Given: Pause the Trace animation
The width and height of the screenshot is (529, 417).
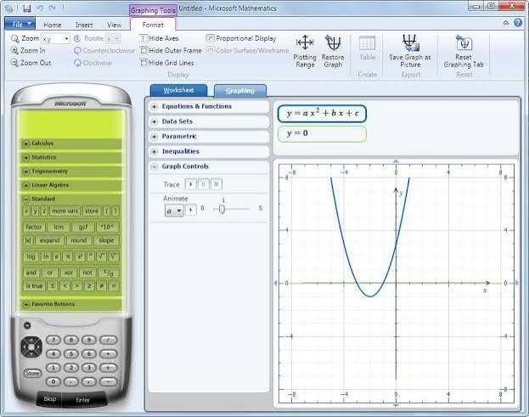Looking at the screenshot, I should coord(204,184).
